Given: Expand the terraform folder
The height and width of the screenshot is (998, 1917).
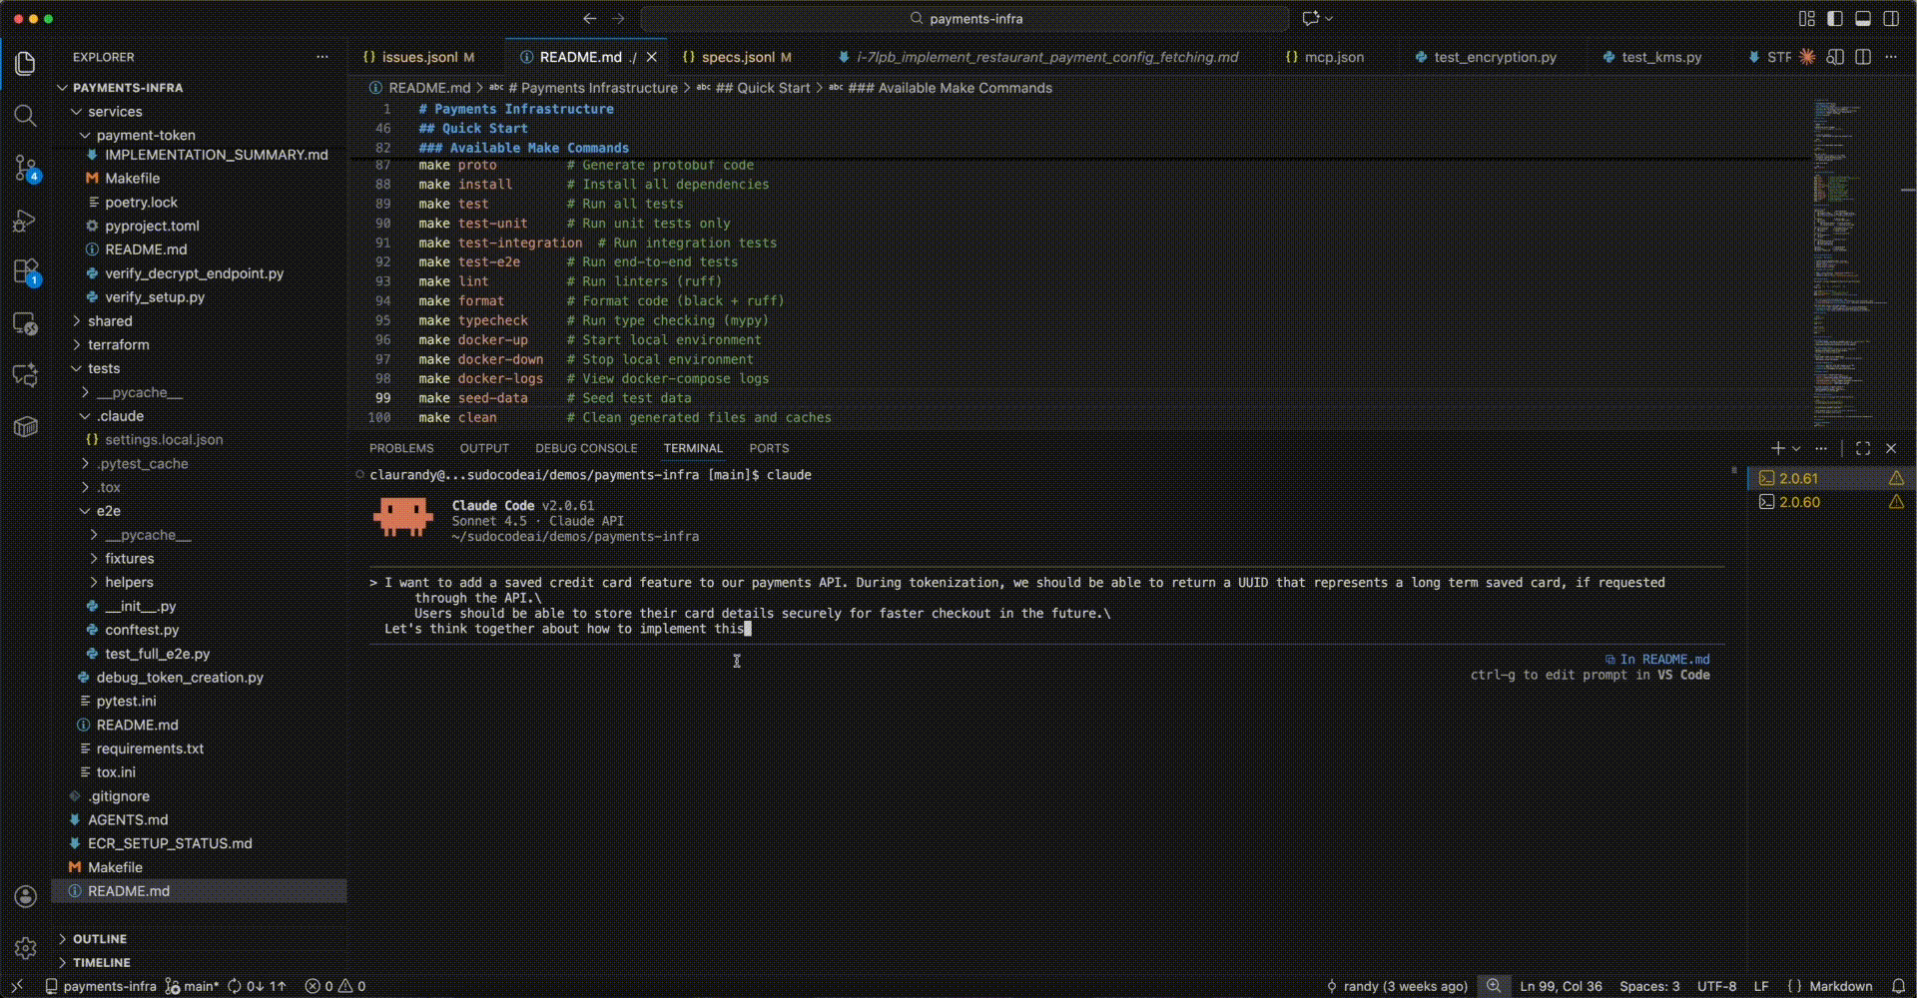Looking at the screenshot, I should pos(118,344).
